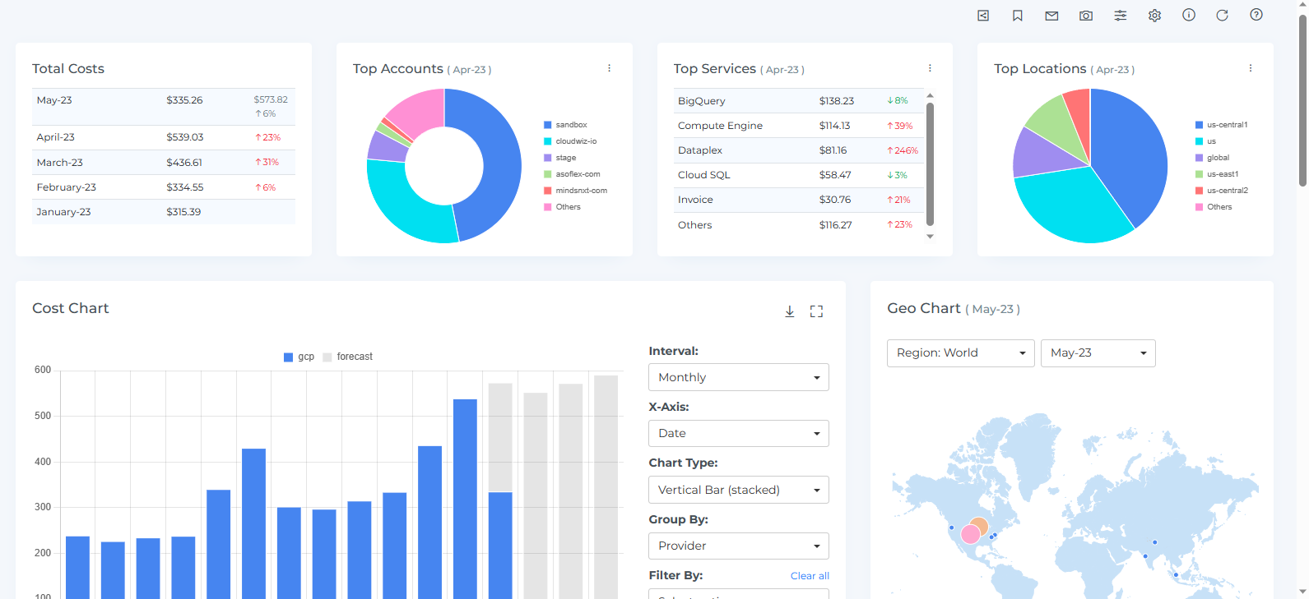Toggle the gcp series in chart legend
The image size is (1309, 599).
(299, 357)
